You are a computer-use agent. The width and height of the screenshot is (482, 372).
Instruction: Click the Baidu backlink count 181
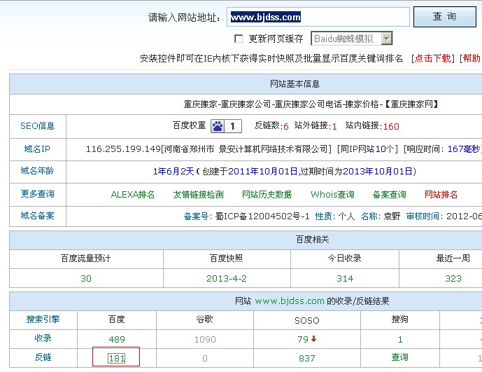(116, 358)
